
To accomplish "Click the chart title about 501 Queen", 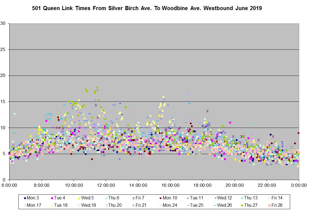I will (147, 8).
